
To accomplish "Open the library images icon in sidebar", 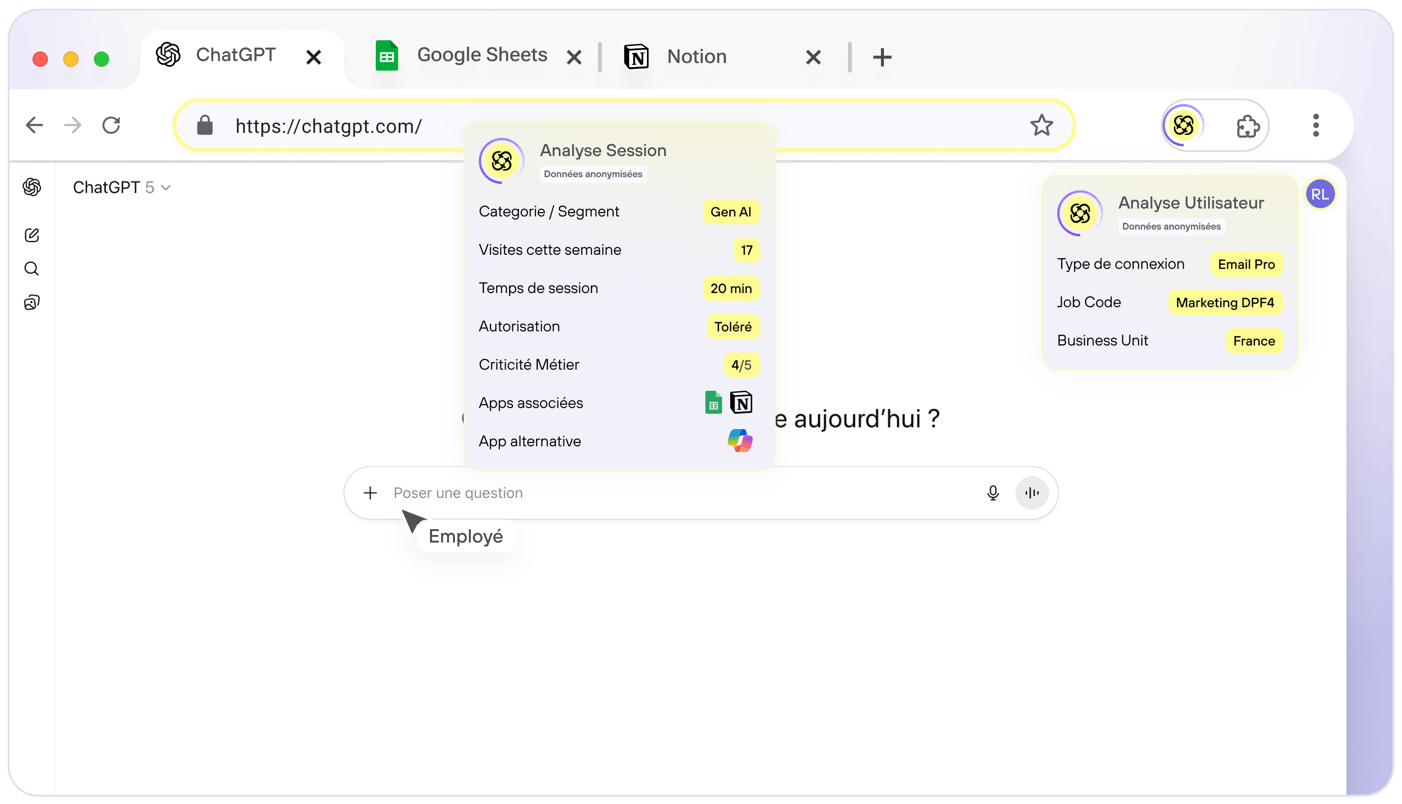I will click(32, 303).
